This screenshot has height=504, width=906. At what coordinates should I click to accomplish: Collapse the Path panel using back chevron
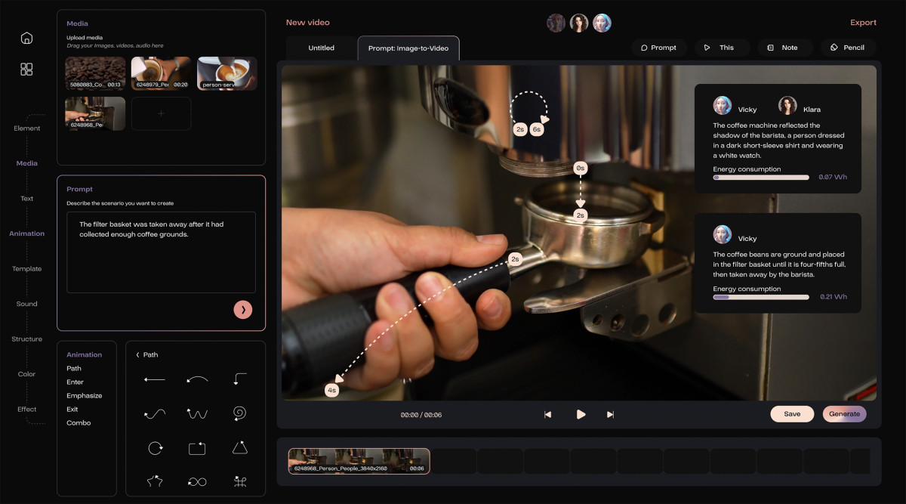pyautogui.click(x=137, y=355)
